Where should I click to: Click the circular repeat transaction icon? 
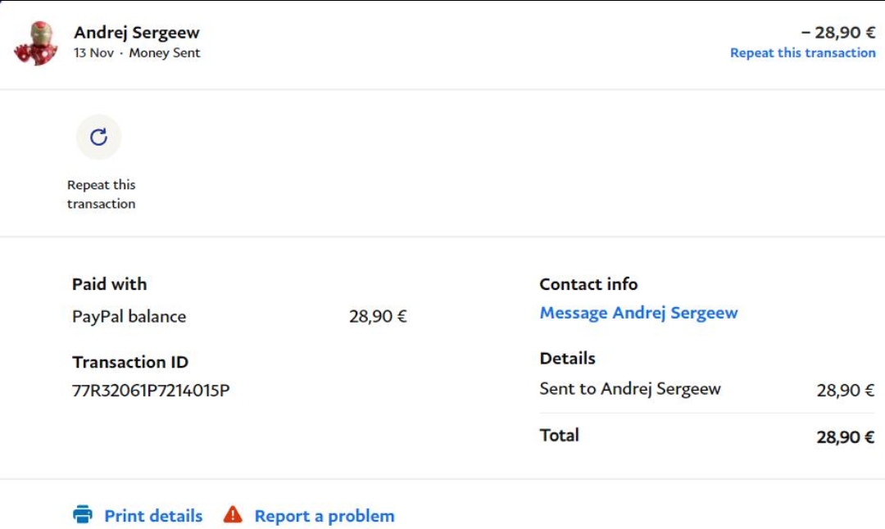point(98,137)
